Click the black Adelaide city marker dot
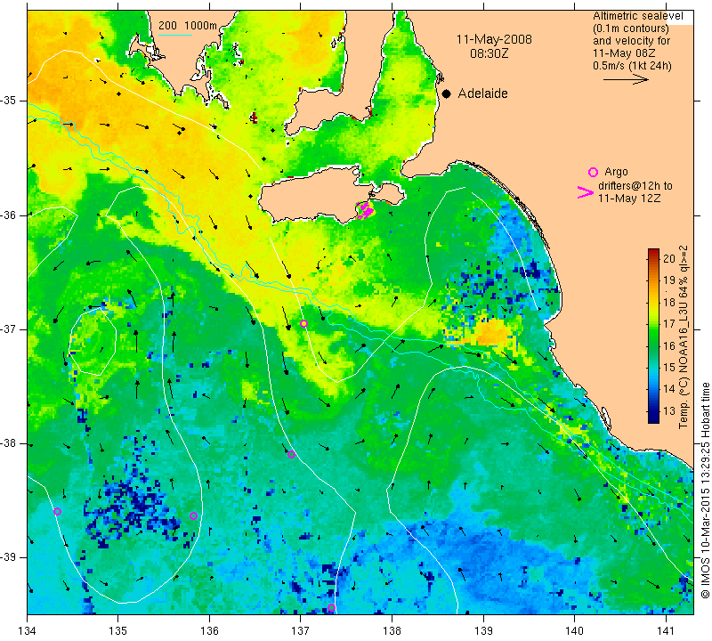This screenshot has height=641, width=712. pos(447,94)
